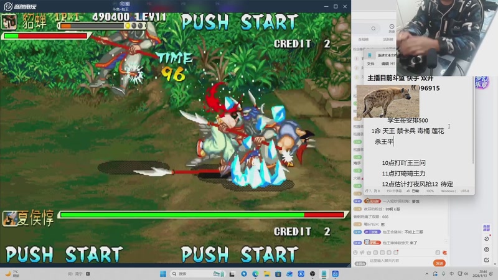Click the megaphone icon in chat toolbar
Viewport: 498px width, 280px height.
coord(362,253)
